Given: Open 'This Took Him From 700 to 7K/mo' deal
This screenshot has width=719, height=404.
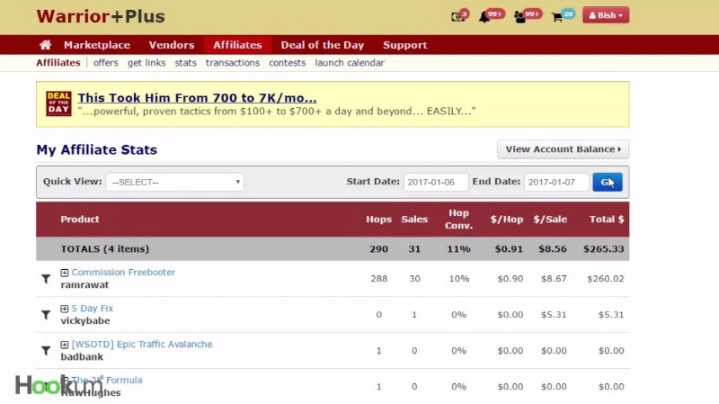Looking at the screenshot, I should 197,98.
